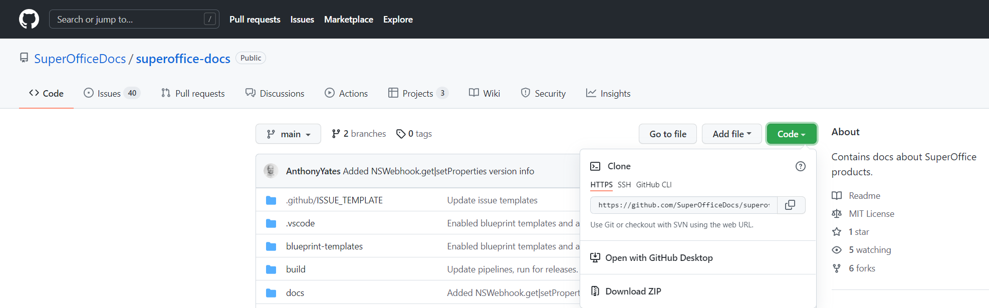Open the Actions tab

pyautogui.click(x=346, y=93)
